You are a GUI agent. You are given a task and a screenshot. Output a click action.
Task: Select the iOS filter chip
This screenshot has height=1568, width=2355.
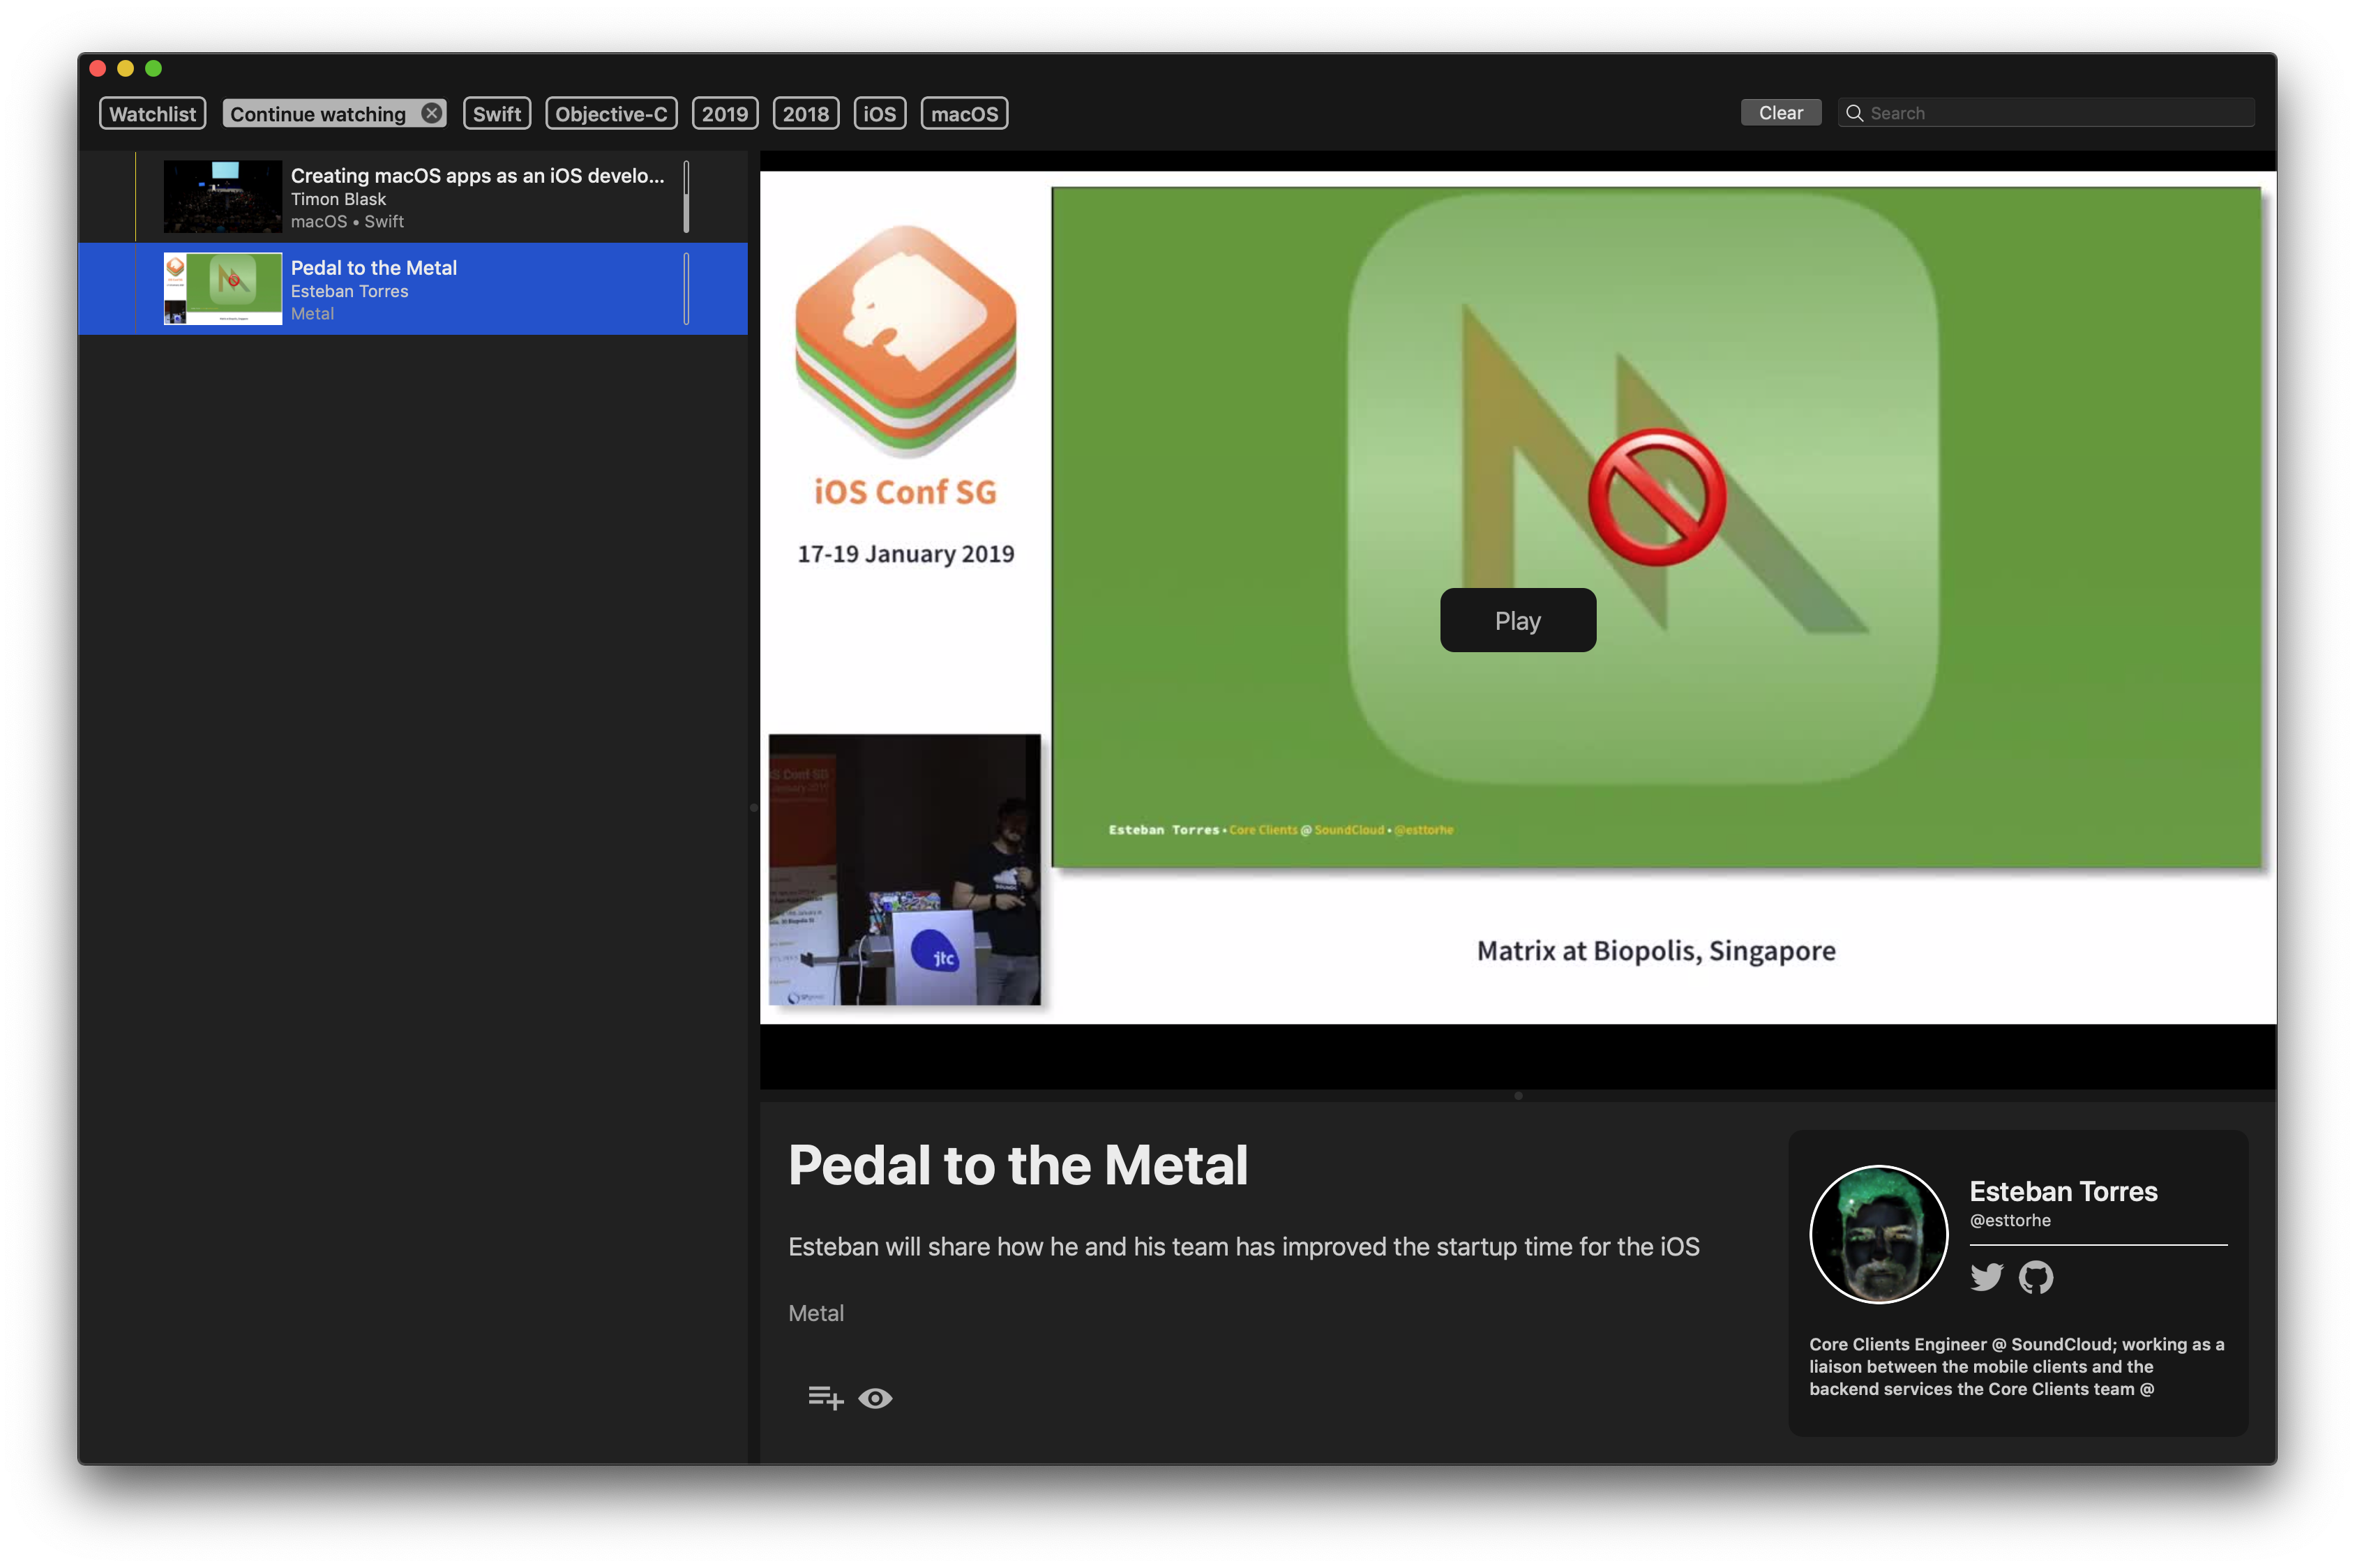pos(879,113)
